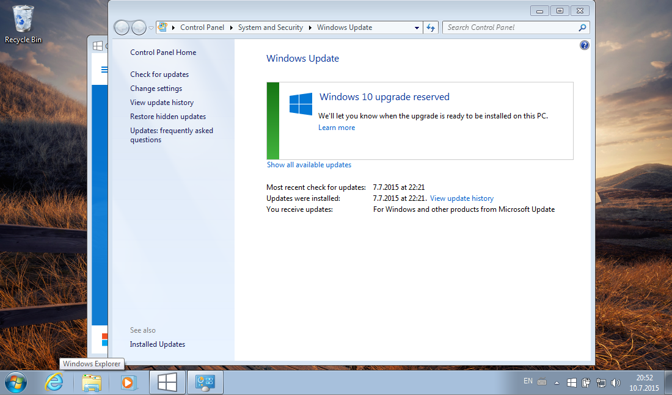
Task: Open the address bar history dropdown
Action: [417, 28]
